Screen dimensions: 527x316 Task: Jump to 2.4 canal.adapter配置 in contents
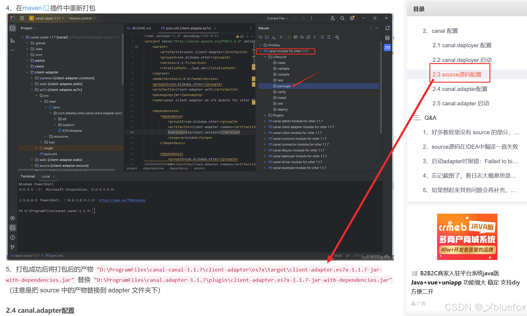tap(460, 89)
